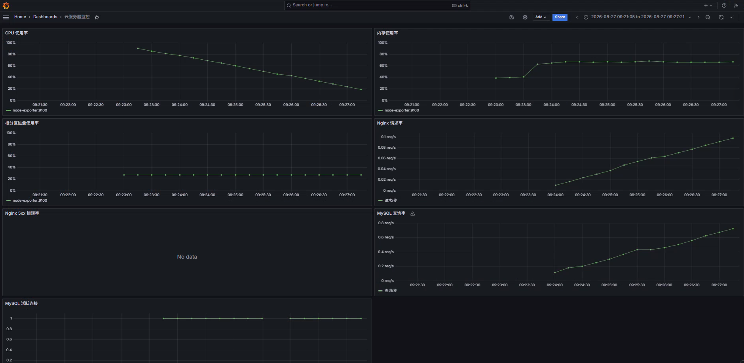Screen dimensions: 744x363
Task: Toggle node-exporter:9100 legend in CPU 使用率 panel
Action: click(30, 110)
